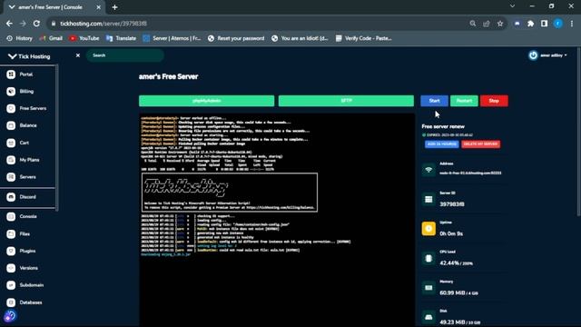Click the Server ID icon
Viewport: 581px width, 327px height.
click(428, 199)
